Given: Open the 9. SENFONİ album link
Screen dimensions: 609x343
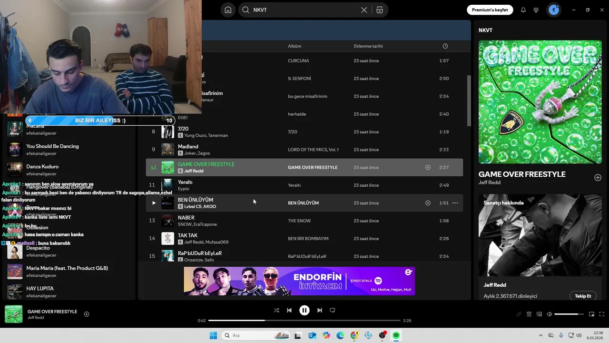Looking at the screenshot, I should click(x=299, y=79).
